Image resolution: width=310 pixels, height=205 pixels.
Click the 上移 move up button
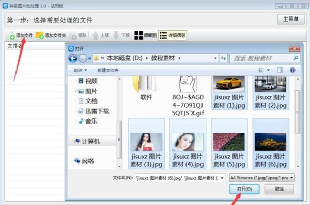pos(101,36)
